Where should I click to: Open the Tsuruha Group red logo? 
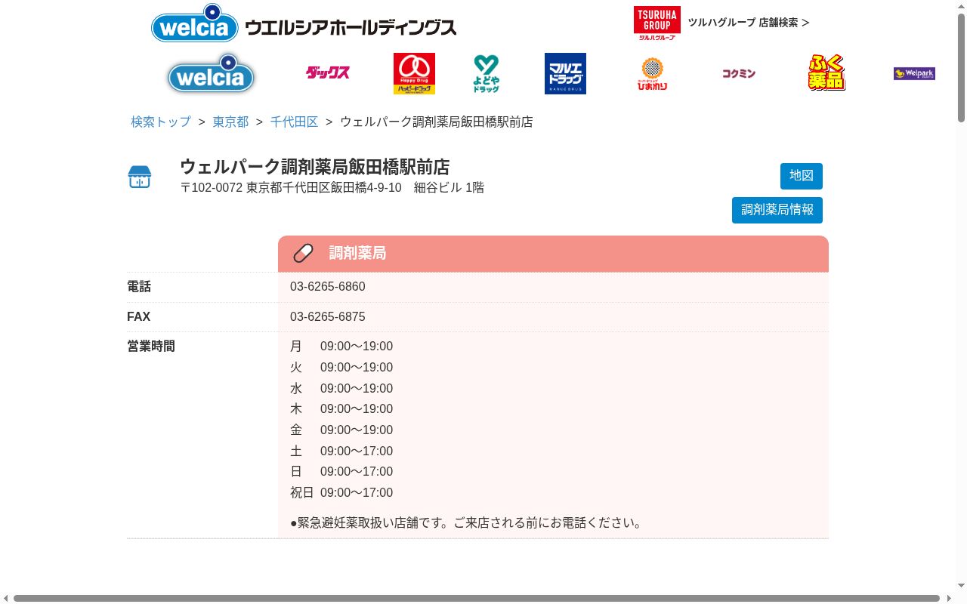click(x=657, y=23)
